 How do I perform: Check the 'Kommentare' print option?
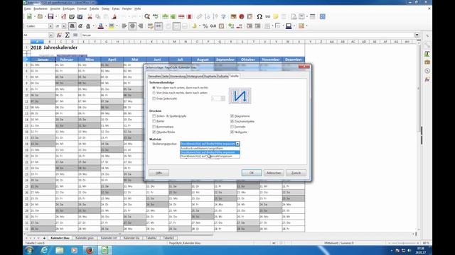pyautogui.click(x=154, y=127)
